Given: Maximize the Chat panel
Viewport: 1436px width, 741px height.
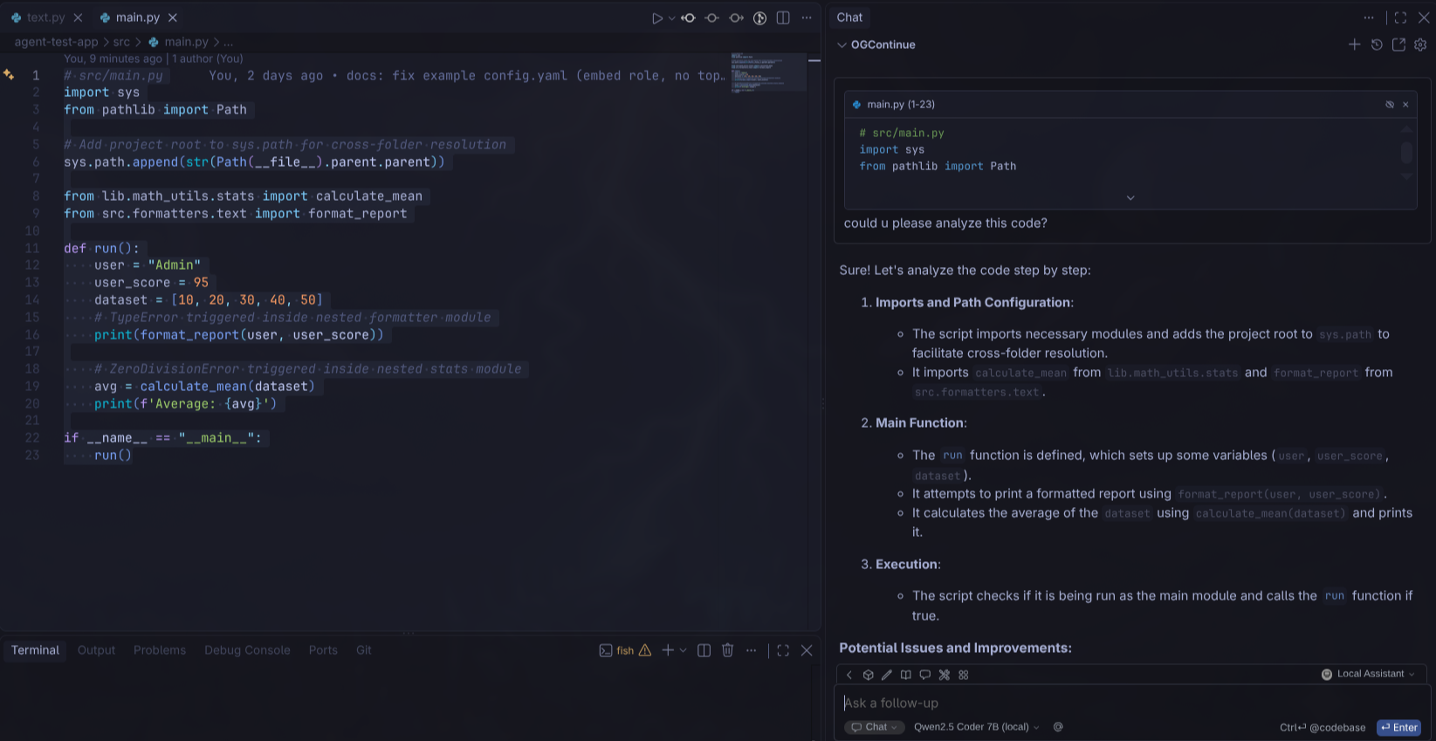Looking at the screenshot, I should pos(1400,17).
